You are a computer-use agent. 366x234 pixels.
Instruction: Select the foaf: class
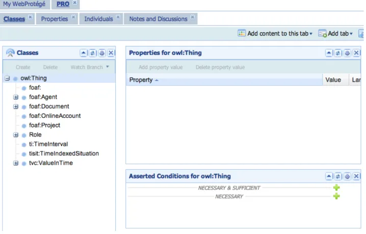pyautogui.click(x=35, y=88)
